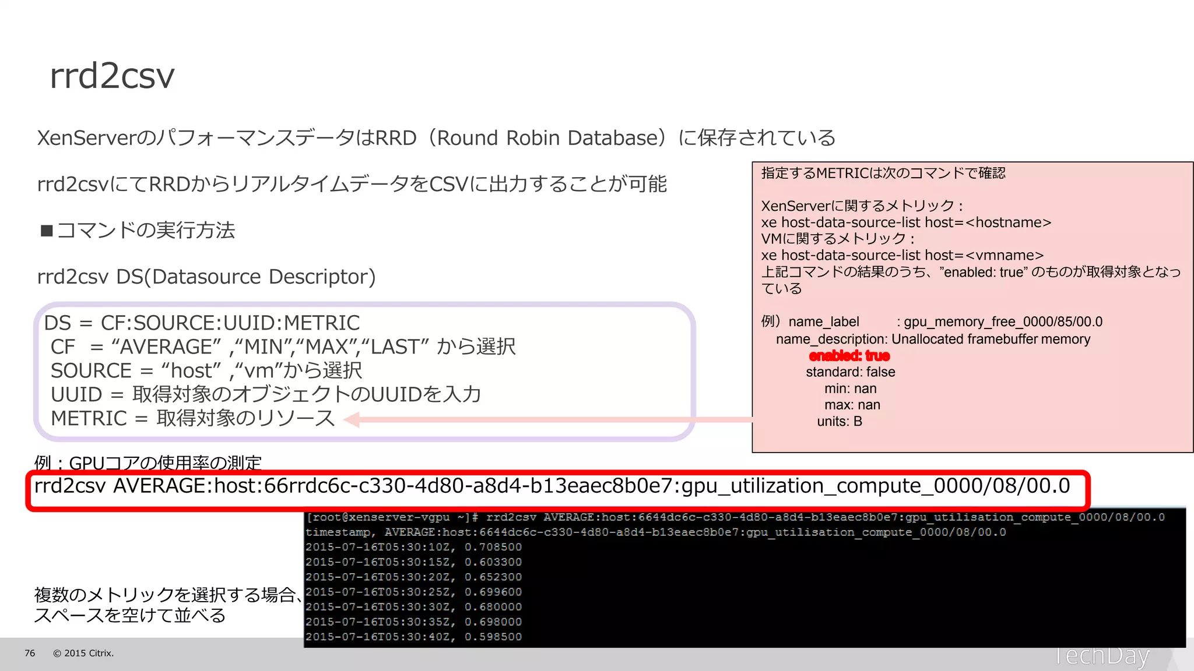Select the heading "■コマンドの実行方法"

point(138,230)
